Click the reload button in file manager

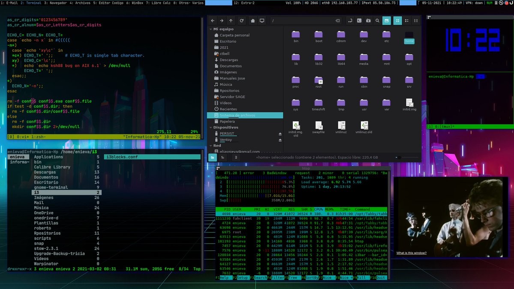point(242,21)
